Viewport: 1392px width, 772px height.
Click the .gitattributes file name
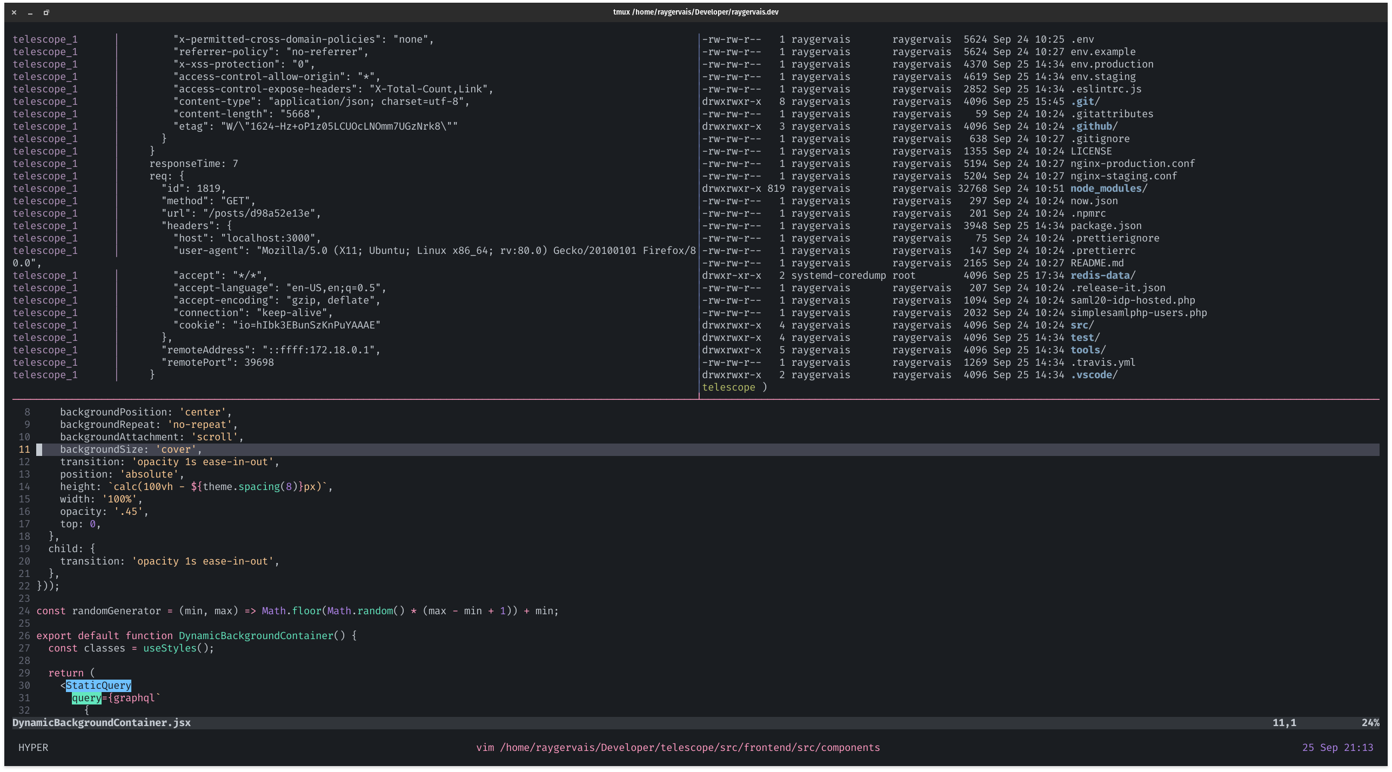pos(1112,114)
